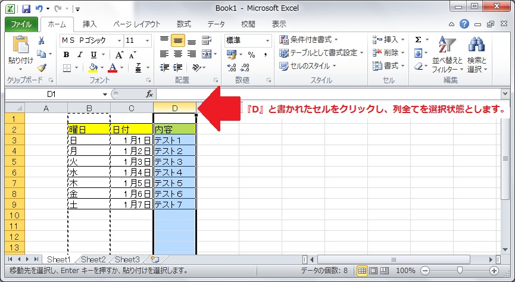Open the Sheet3 worksheet tab
515x282 pixels.
127,259
